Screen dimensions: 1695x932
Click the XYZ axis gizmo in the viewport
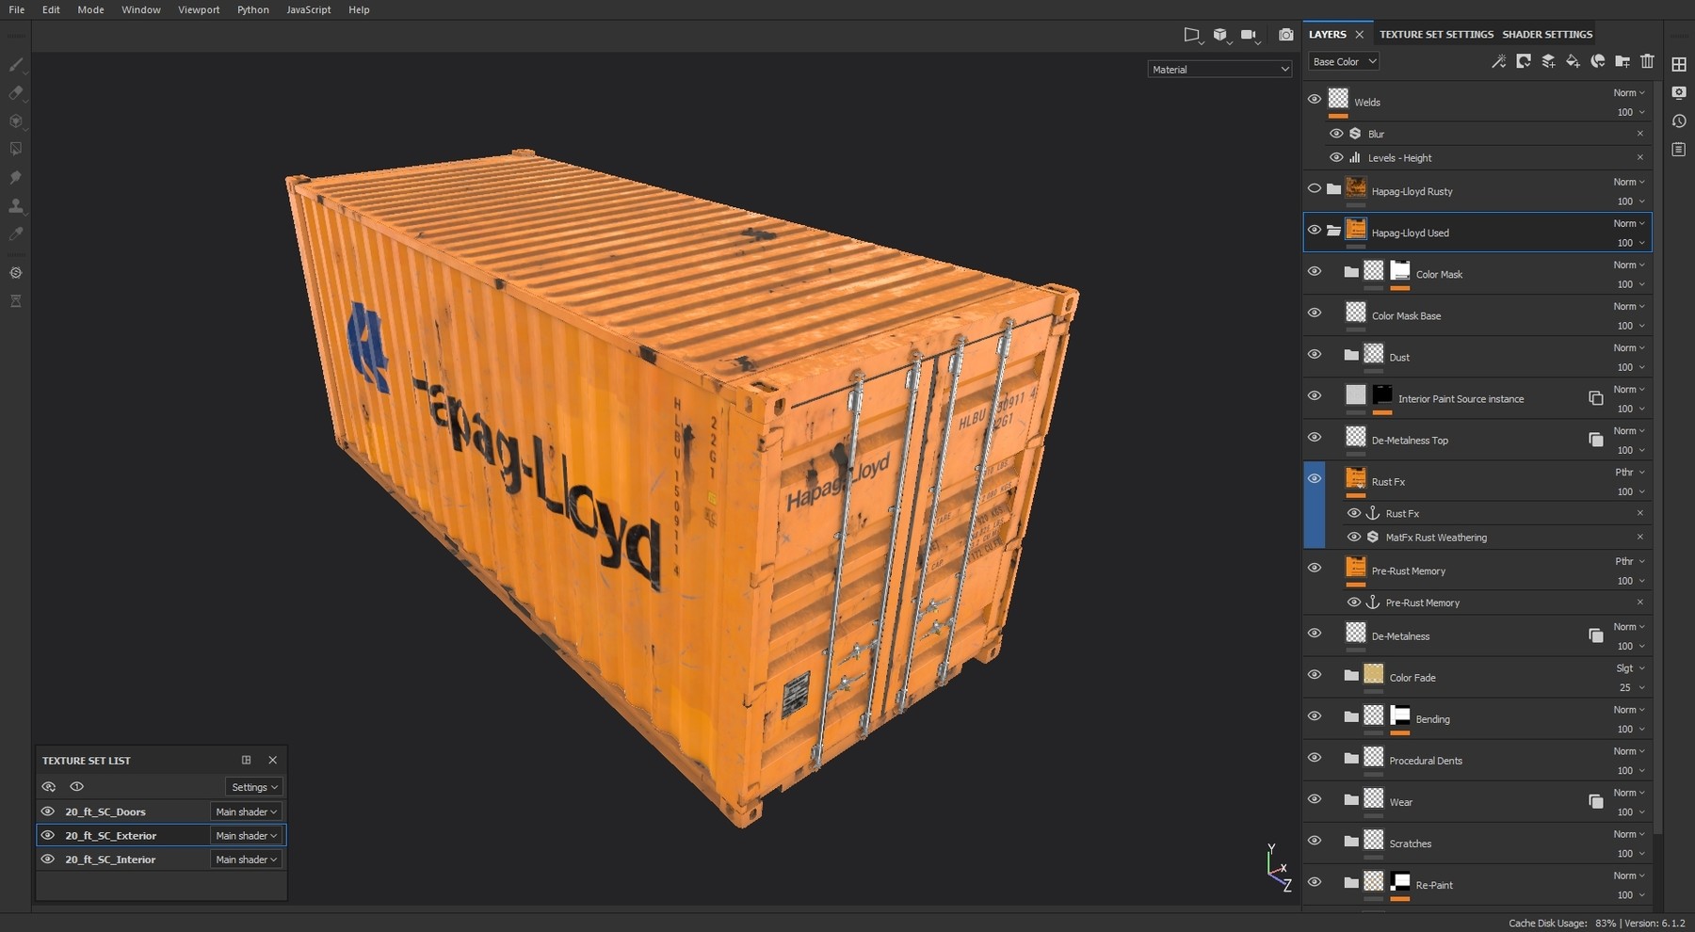(1278, 868)
